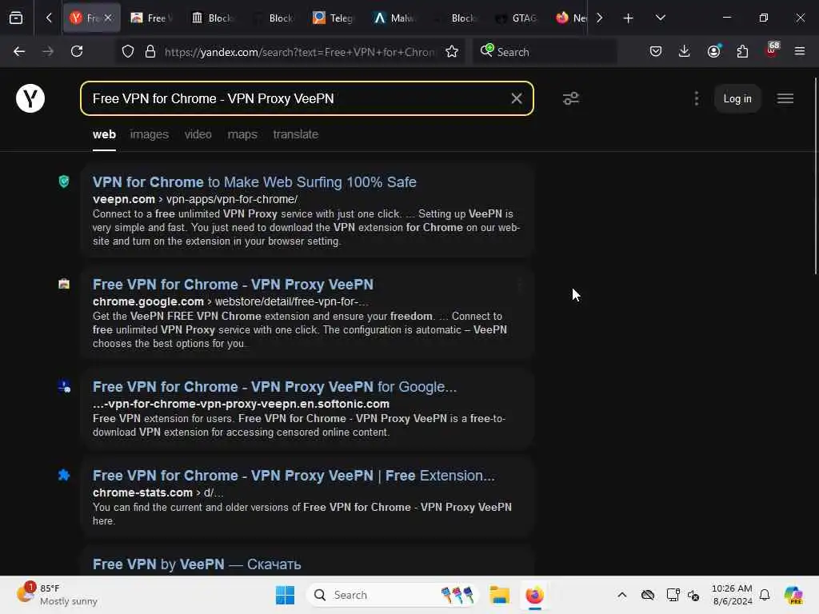Open Free VPN by VeePN Скачать result
Screen dimensions: 819x614
click(197, 564)
